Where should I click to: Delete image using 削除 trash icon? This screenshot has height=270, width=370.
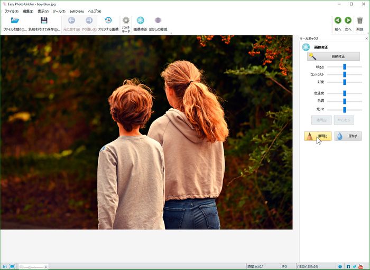(359, 21)
